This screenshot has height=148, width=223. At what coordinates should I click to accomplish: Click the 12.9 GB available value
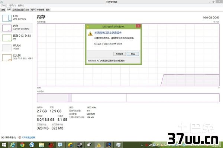(x=56, y=111)
